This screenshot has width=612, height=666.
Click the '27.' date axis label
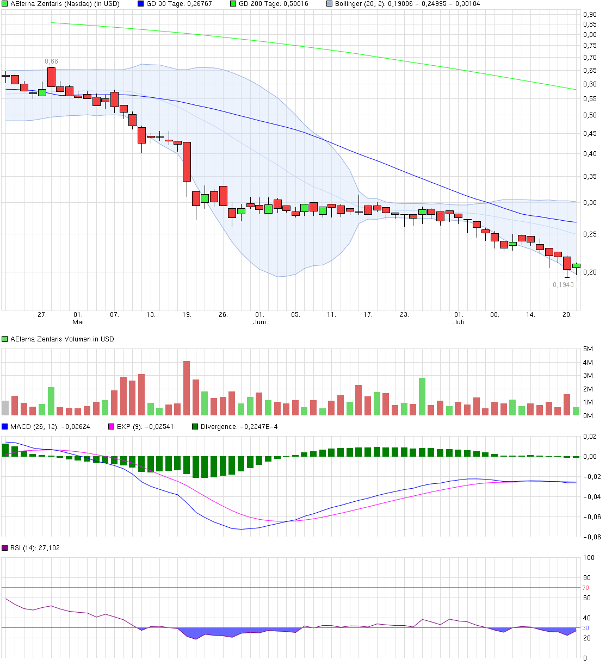coord(42,315)
